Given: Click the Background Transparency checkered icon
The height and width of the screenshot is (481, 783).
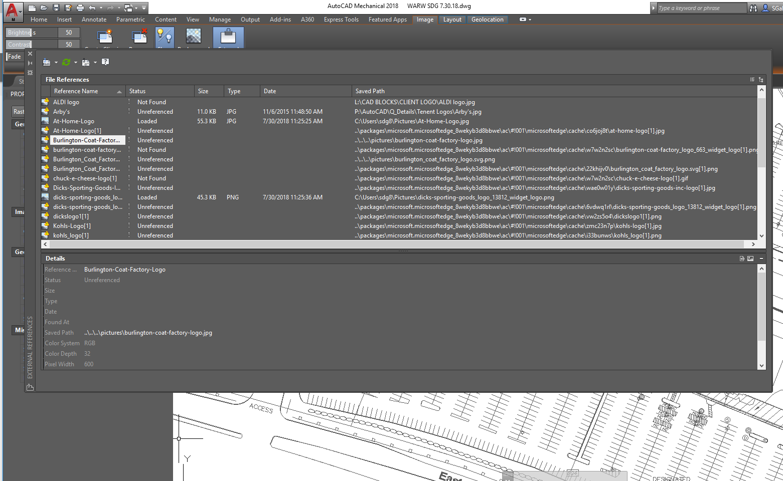Looking at the screenshot, I should (x=193, y=37).
